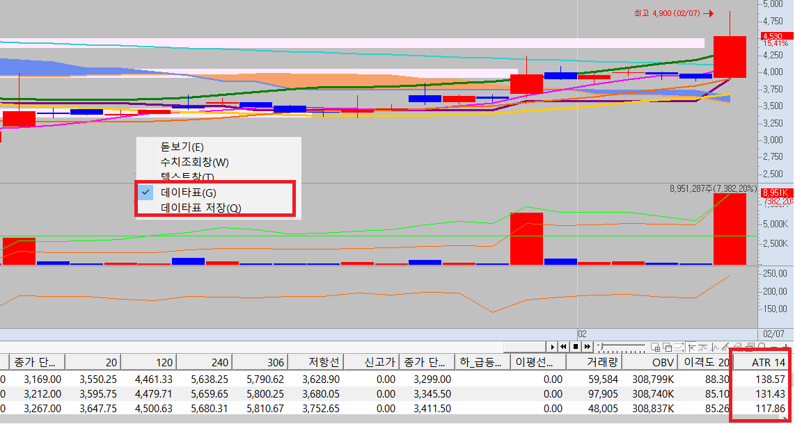Click the cell showing 4,500.63

click(154, 408)
